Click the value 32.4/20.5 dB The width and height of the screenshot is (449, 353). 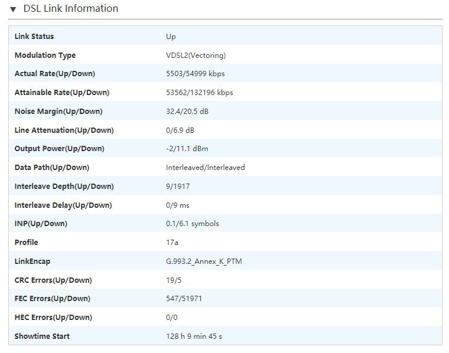(187, 112)
